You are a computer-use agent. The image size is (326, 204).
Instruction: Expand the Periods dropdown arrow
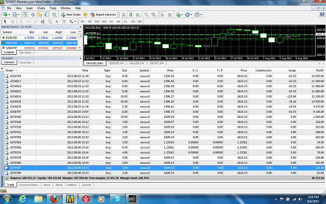coord(191,15)
